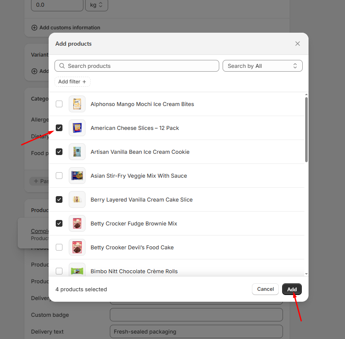This screenshot has height=339, width=345.
Task: Click the product list vertical scrollbar
Action: pos(306,130)
